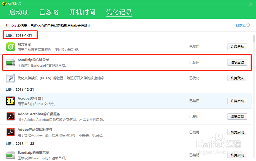Close the 优化记录 window
The image size is (256, 161).
tap(250, 4)
